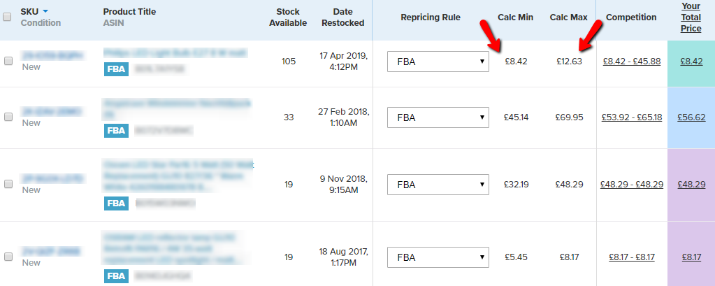The height and width of the screenshot is (286, 715).
Task: Click the FBA badge in the second row
Action: (115, 130)
